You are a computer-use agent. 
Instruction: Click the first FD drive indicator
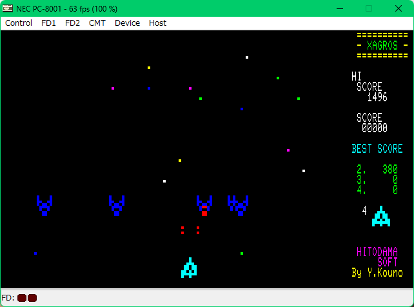pos(22,298)
